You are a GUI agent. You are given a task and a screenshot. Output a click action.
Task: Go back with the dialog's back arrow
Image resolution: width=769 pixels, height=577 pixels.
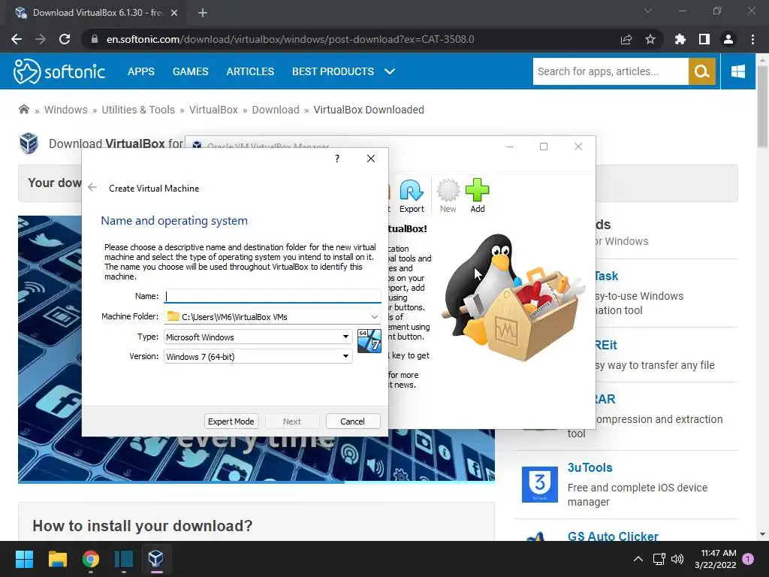92,187
